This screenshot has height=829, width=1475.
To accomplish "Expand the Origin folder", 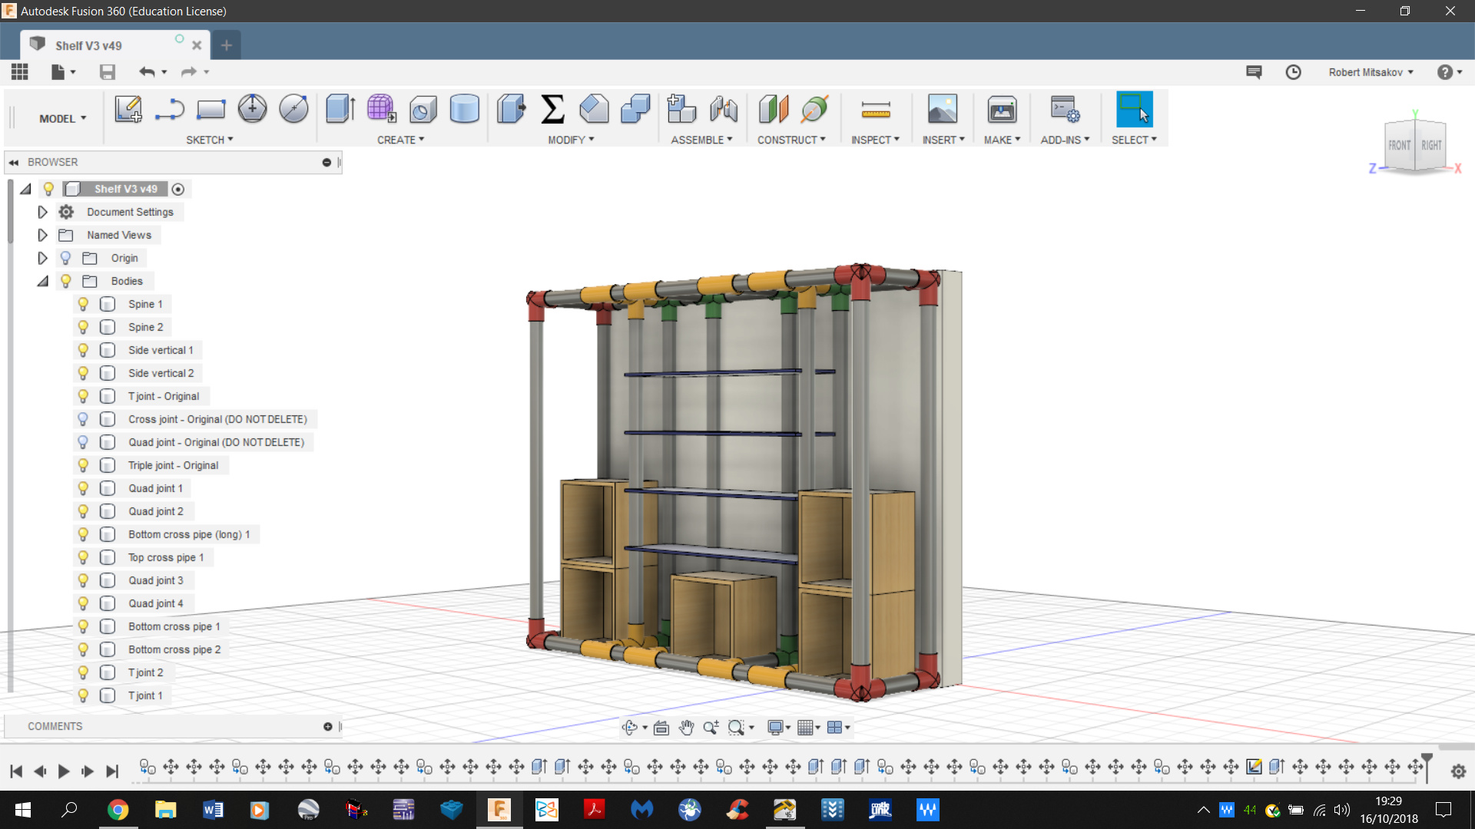I will pyautogui.click(x=43, y=258).
